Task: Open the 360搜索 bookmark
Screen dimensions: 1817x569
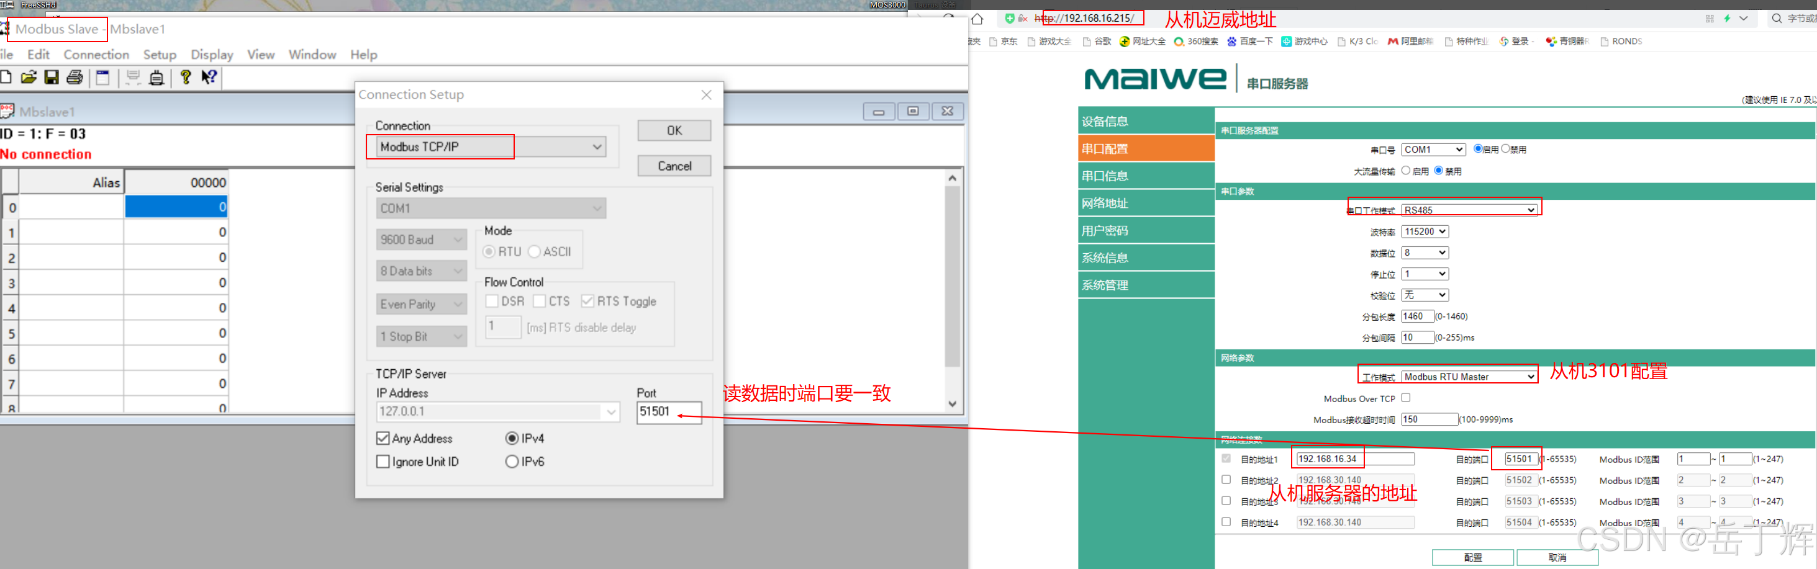Action: click(1195, 42)
